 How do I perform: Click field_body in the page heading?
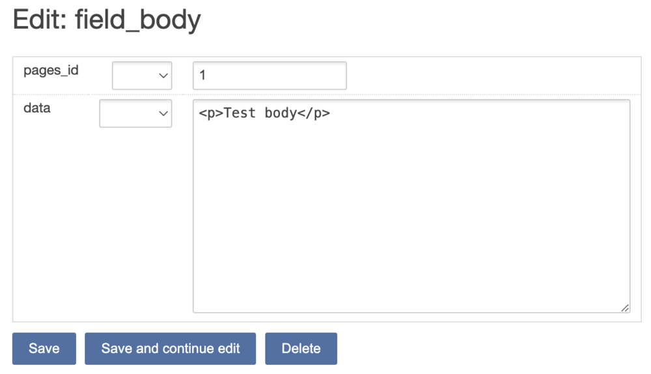click(x=138, y=21)
